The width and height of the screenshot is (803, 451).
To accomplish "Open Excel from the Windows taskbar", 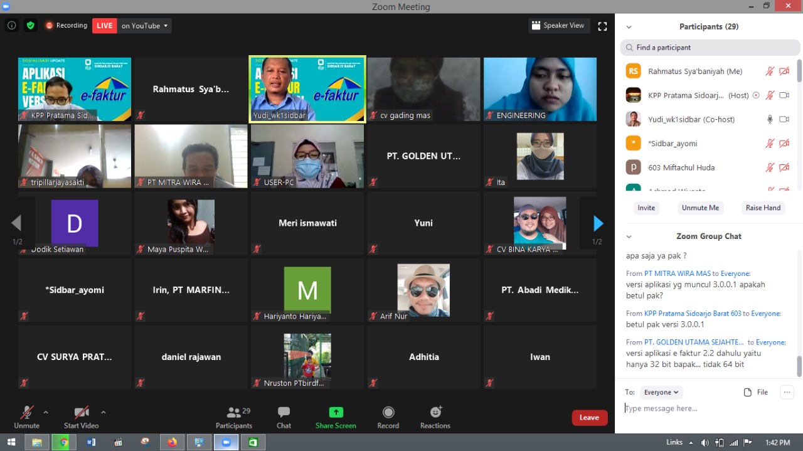I will 253,442.
